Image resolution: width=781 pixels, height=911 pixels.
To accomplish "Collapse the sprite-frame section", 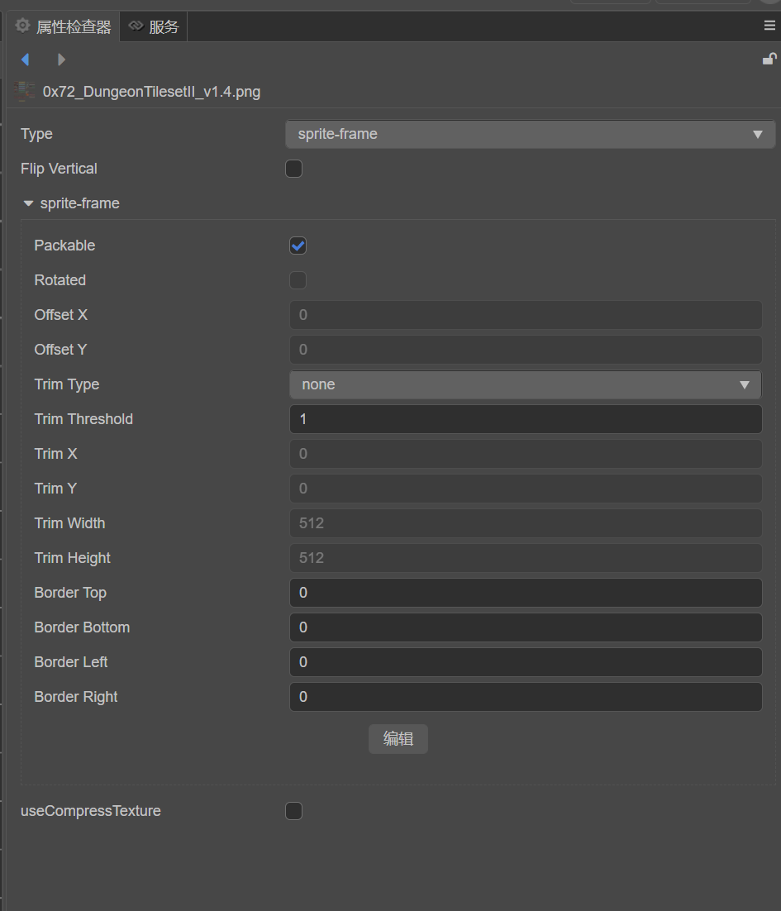I will (29, 203).
